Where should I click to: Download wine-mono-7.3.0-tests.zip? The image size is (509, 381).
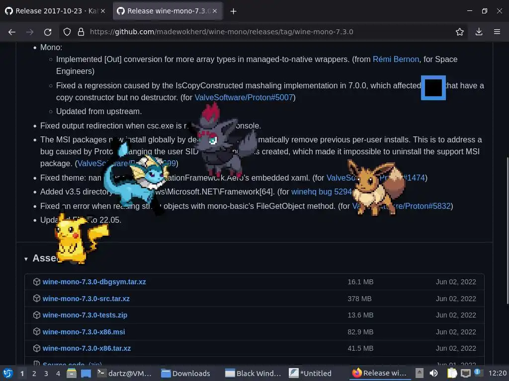click(85, 315)
